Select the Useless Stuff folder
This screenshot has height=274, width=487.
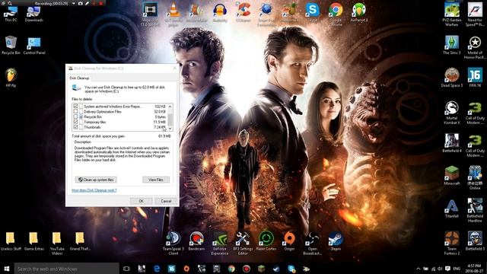point(11,241)
